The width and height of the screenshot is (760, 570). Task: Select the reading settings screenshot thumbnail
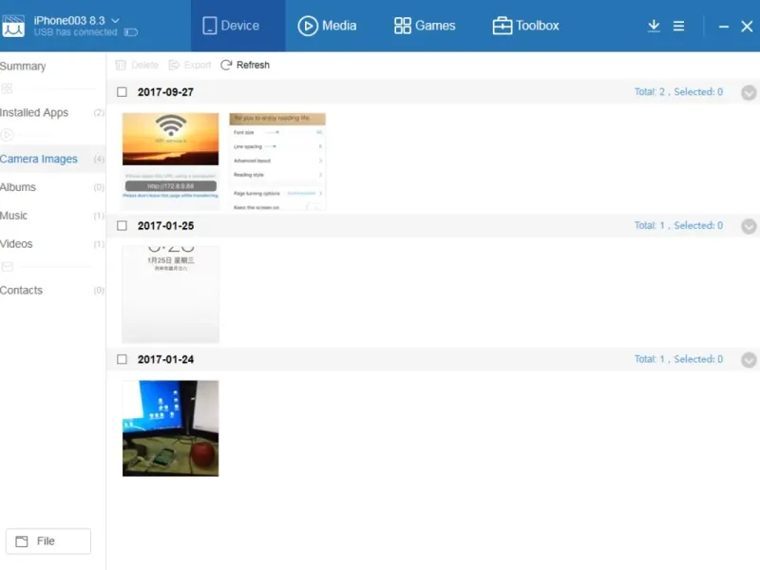tap(277, 161)
